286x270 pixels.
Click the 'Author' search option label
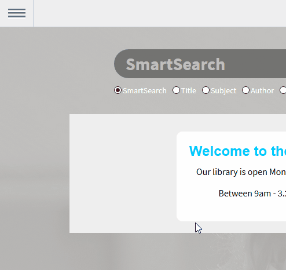point(262,90)
